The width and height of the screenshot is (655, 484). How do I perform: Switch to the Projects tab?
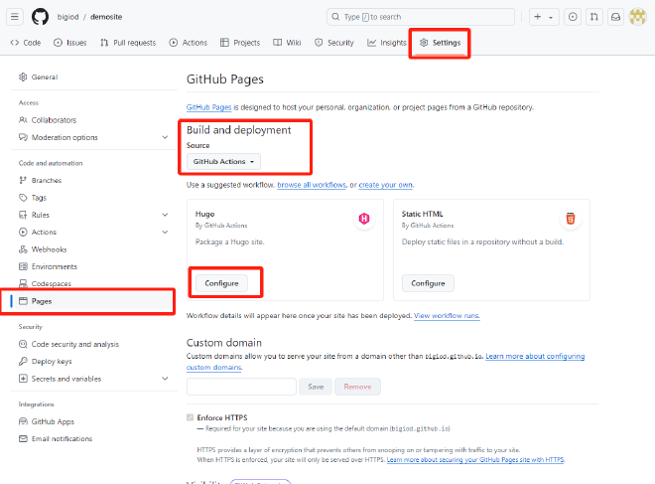coord(240,43)
